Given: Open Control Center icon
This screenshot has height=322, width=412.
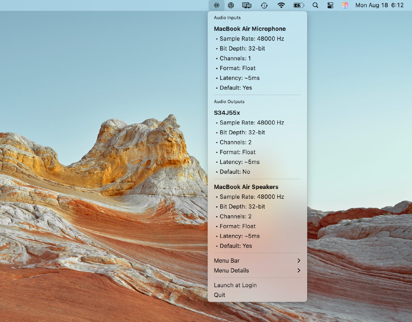Looking at the screenshot, I should (x=330, y=5).
